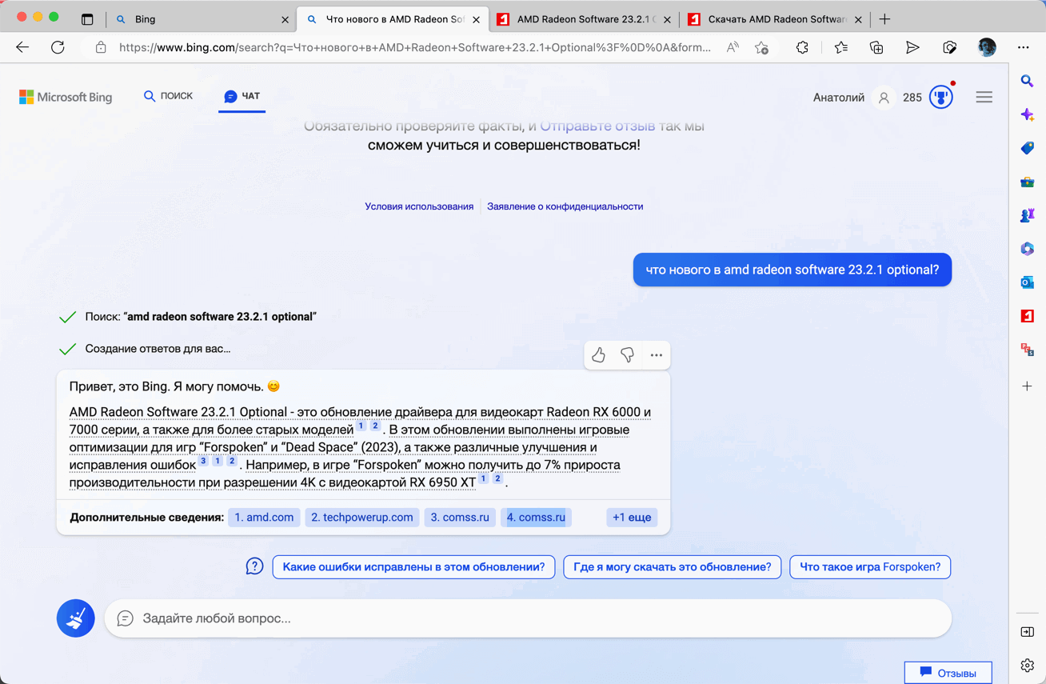Close the 'Скачать AMD Radeon Software' tab
Screen dimensions: 1046x684
858,19
